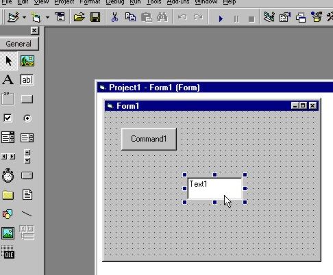
Task: Expand the Add Project dropdown arrow
Action: coord(24,17)
